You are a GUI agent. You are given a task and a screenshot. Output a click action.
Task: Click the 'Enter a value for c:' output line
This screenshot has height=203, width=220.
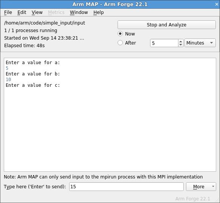coord(33,85)
